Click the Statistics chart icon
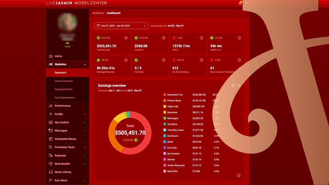 [x=51, y=64]
